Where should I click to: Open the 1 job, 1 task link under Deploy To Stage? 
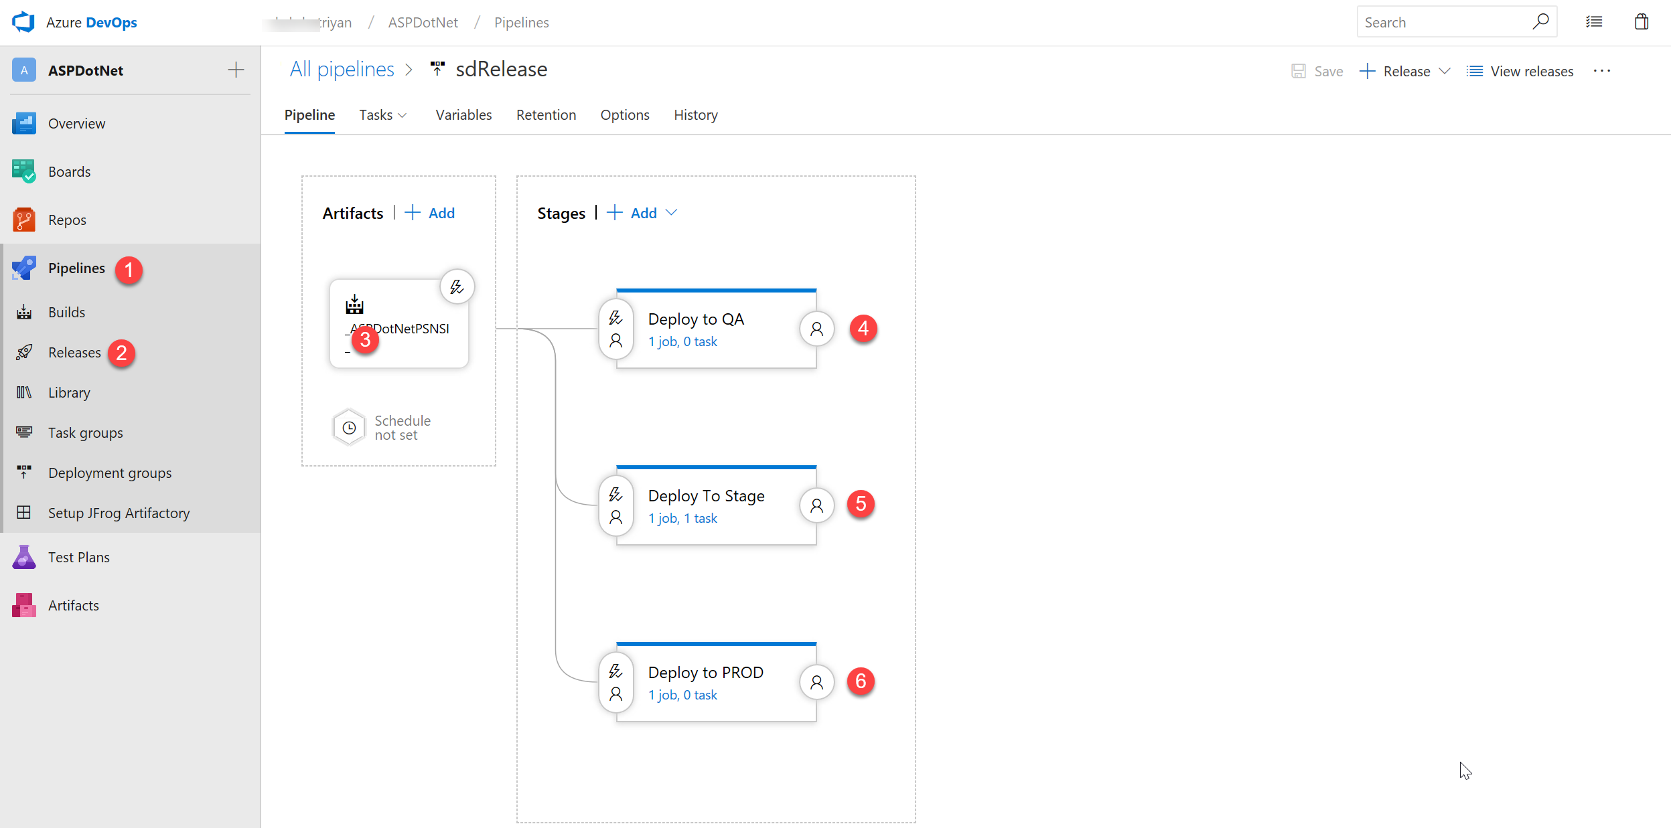tap(682, 518)
